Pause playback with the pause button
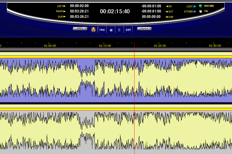232x154 pixels. point(119,30)
